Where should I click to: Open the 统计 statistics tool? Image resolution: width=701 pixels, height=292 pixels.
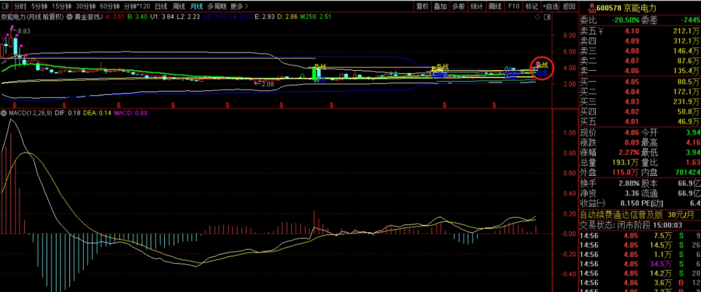point(476,6)
